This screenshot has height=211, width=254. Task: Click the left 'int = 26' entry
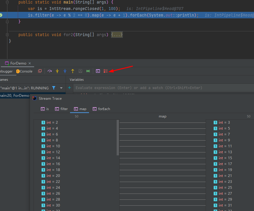pos(51,194)
